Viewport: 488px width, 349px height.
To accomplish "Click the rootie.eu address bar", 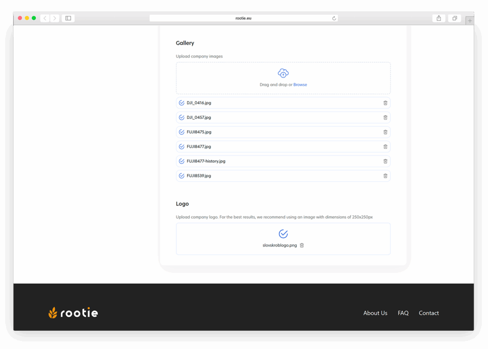I will (243, 18).
